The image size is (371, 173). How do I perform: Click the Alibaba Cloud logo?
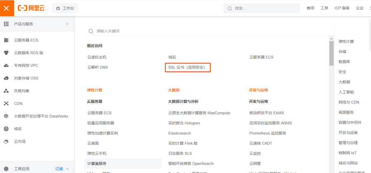click(x=31, y=8)
